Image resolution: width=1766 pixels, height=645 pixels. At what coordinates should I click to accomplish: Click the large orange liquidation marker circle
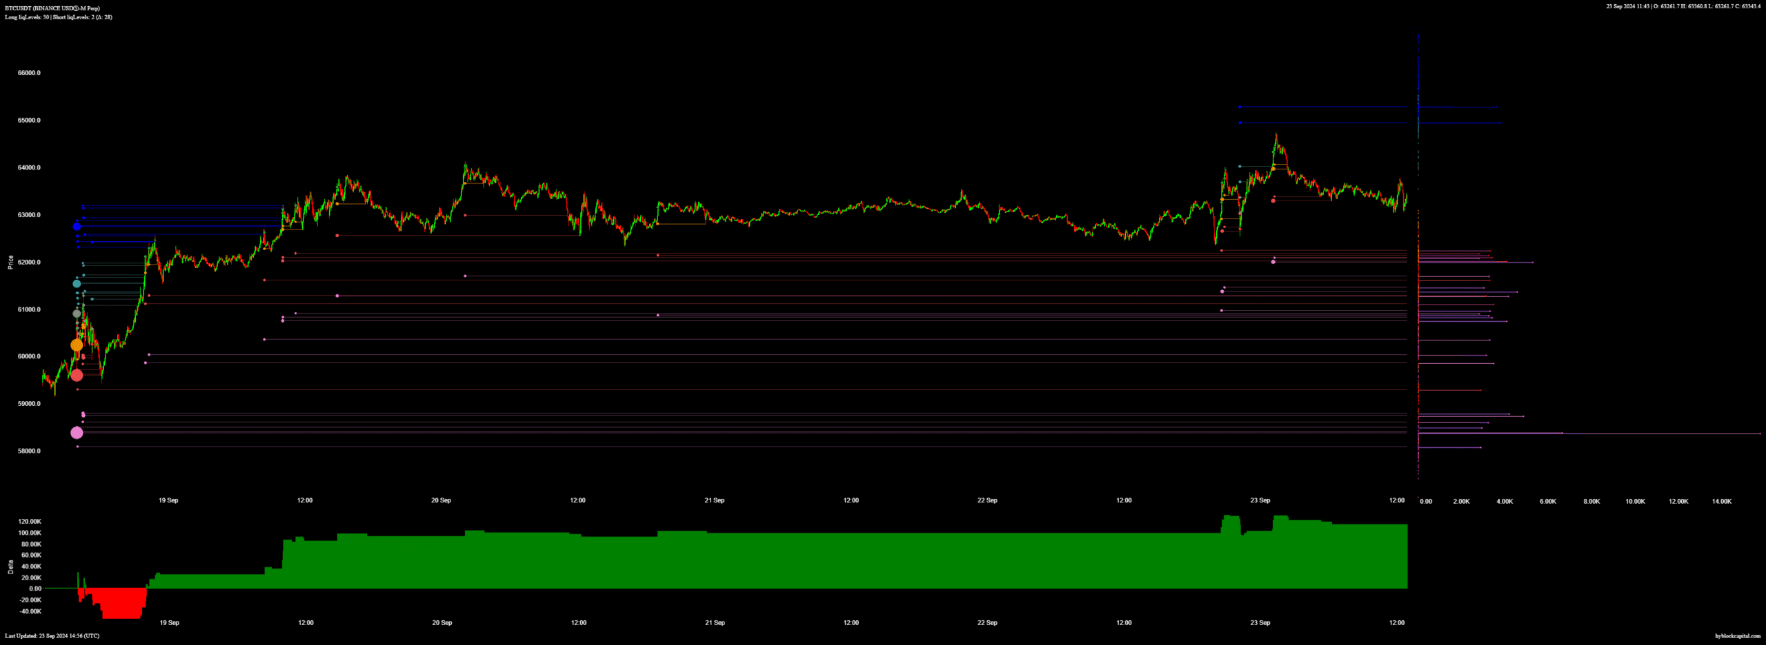(x=77, y=345)
